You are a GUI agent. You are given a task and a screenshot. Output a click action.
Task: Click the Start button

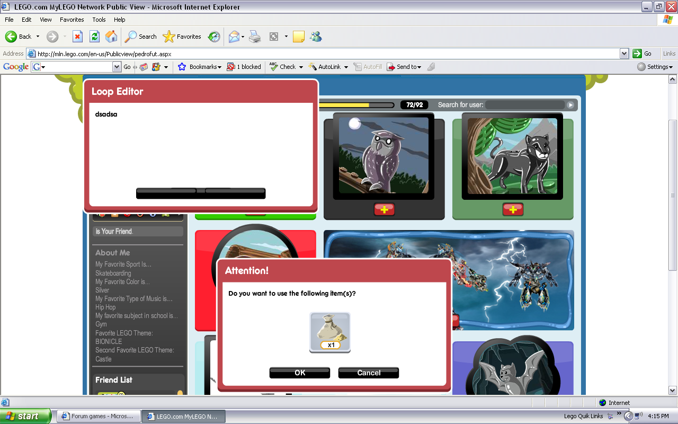25,416
